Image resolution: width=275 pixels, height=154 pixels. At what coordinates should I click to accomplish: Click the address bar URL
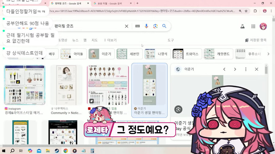(142, 11)
